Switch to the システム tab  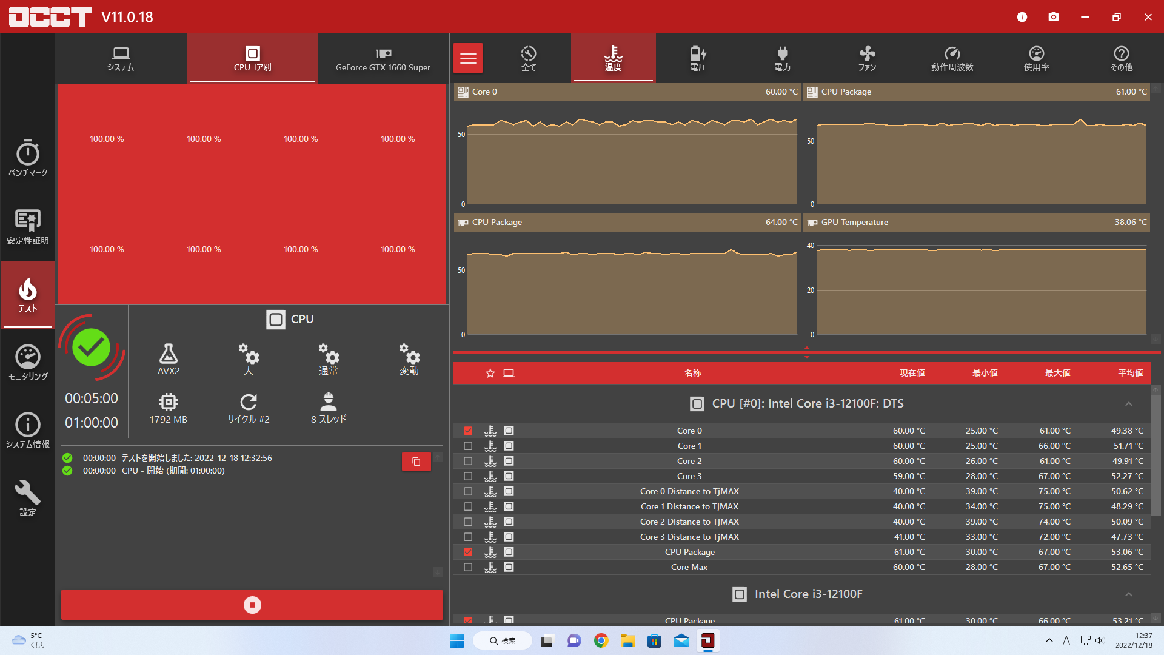pos(121,58)
